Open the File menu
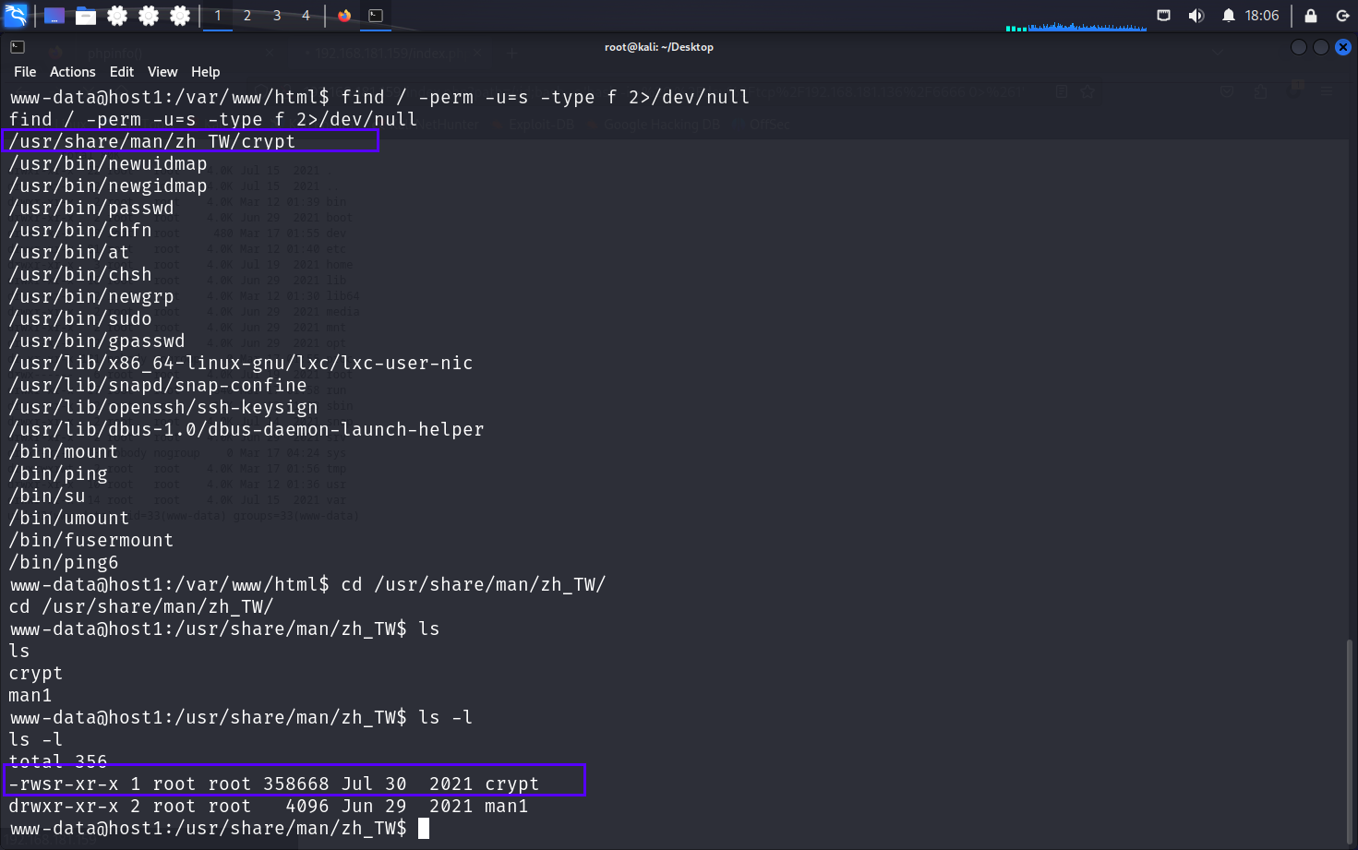Screen dimensions: 1358x850 (25, 72)
